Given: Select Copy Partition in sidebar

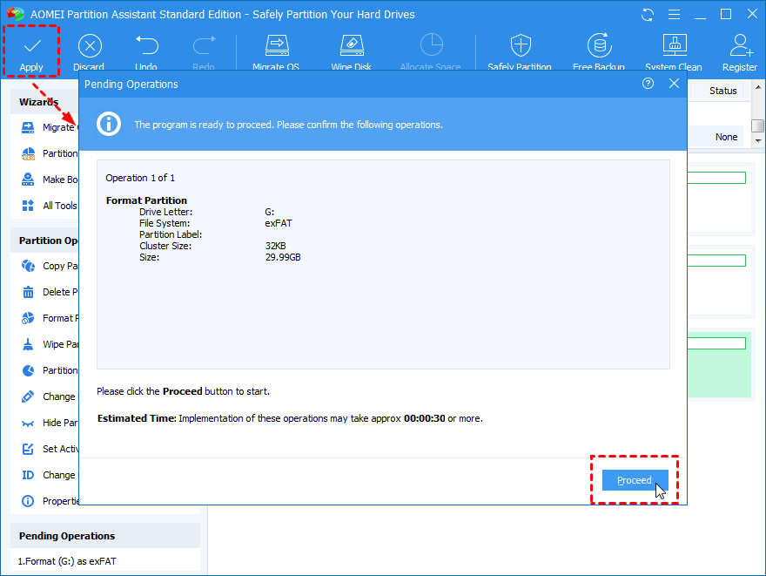Looking at the screenshot, I should [x=49, y=266].
